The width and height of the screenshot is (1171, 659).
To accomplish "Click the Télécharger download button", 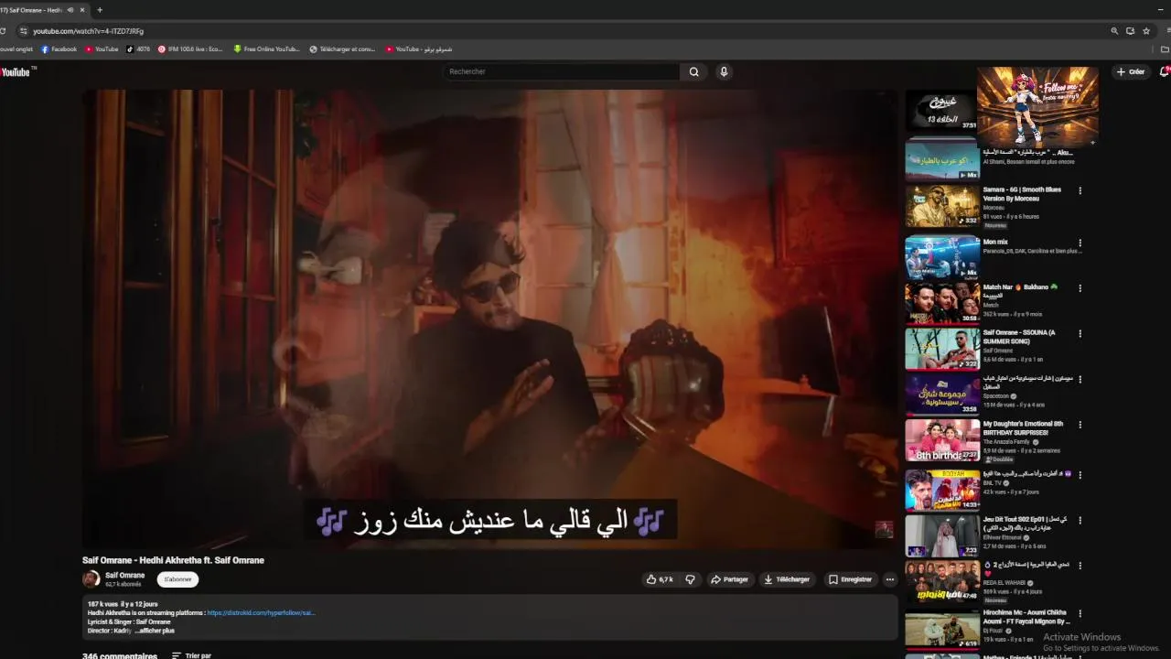I will pyautogui.click(x=787, y=579).
